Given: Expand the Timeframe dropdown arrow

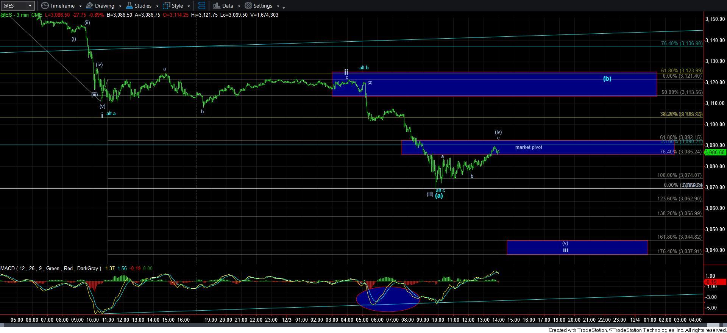Looking at the screenshot, I should [x=80, y=6].
